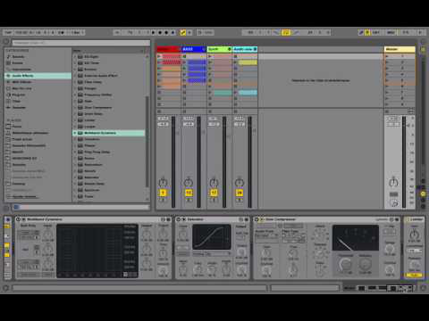Select the MIDI Effects browser category
Image resolution: width=429 pixels, height=321 pixels.
[21, 82]
